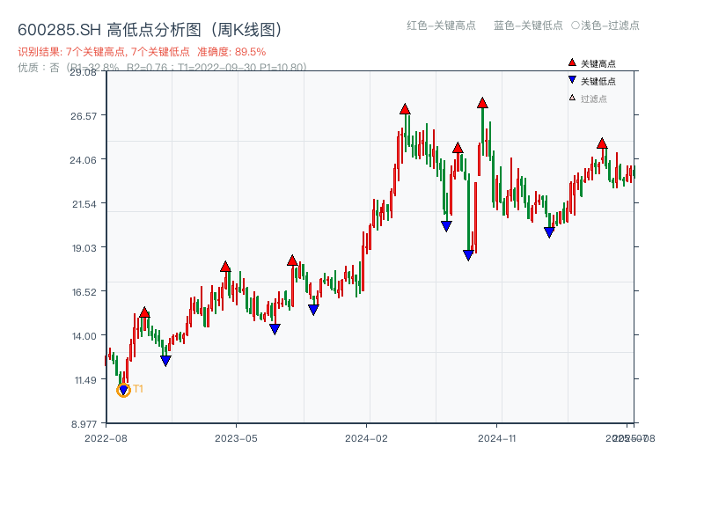704x528 pixels.
Task: Click the 26.57 y-axis label
Action: coord(84,116)
